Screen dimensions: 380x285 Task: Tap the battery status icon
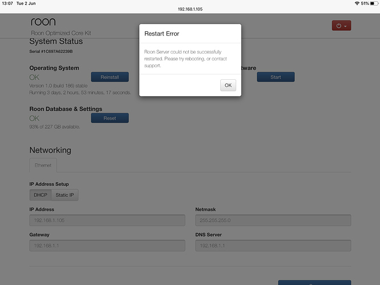tap(374, 3)
